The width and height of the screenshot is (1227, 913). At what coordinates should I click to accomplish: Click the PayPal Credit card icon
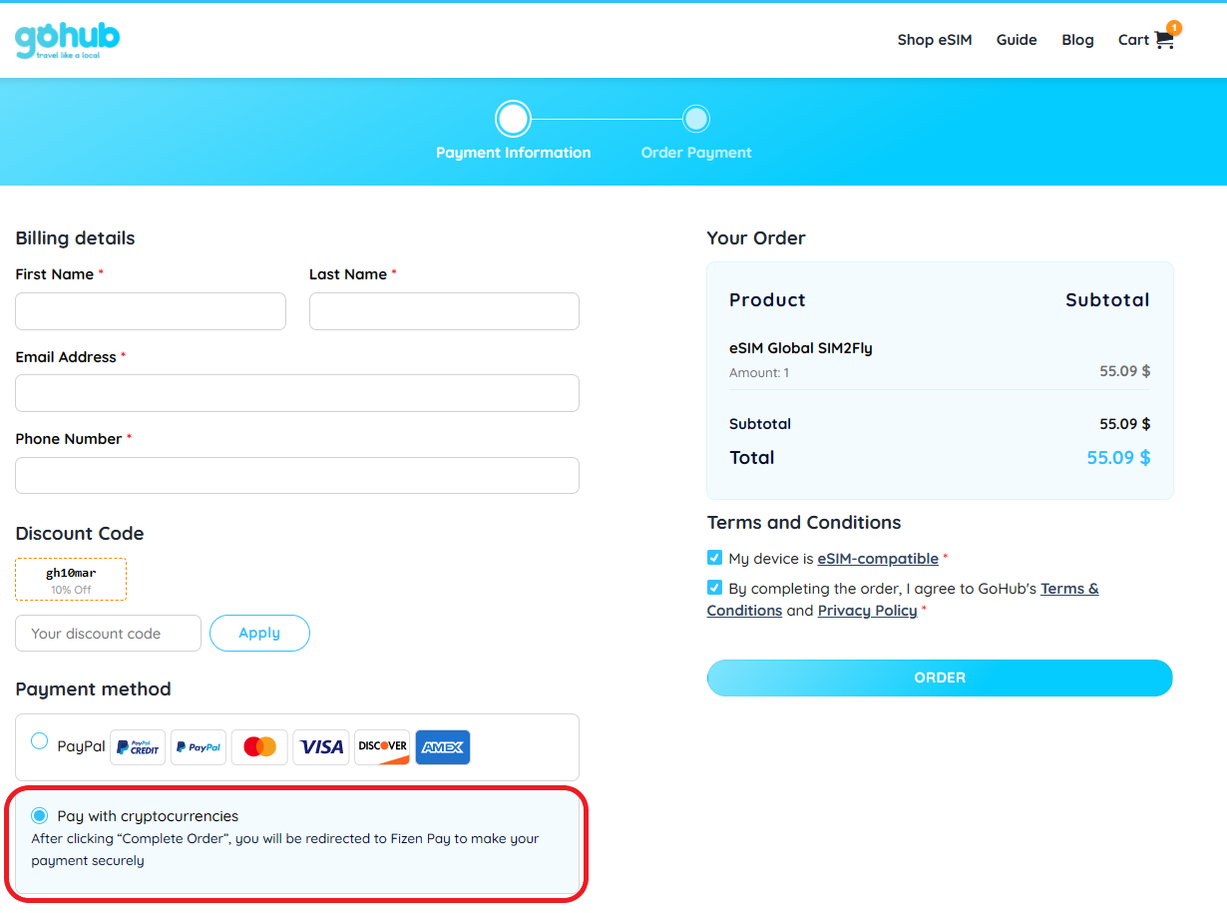(x=138, y=747)
